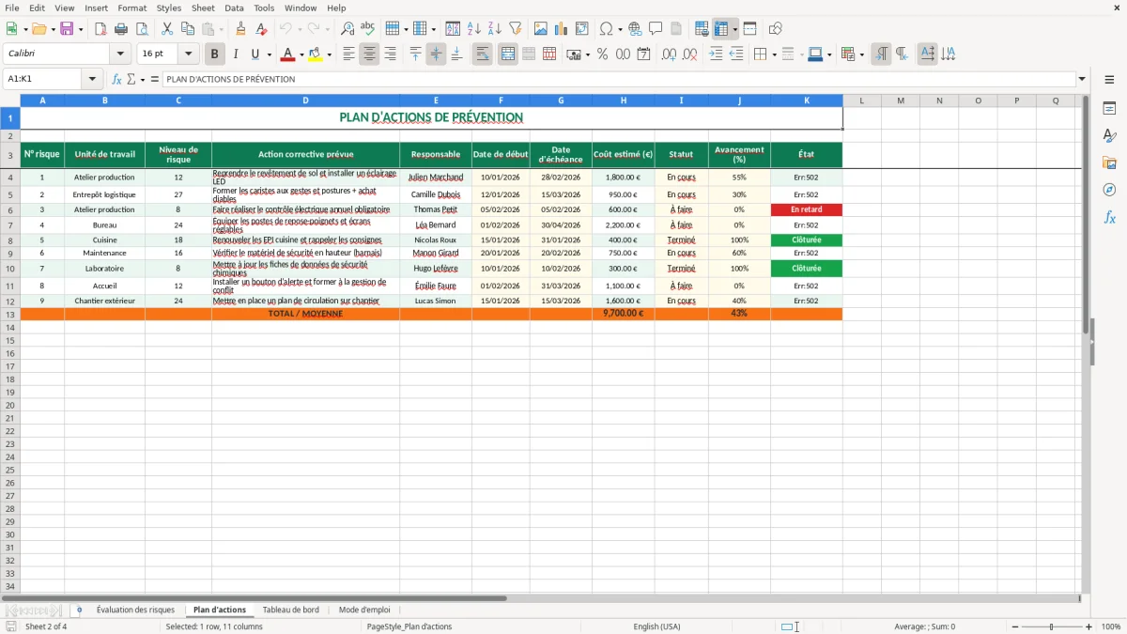Zoom in with the plus button
The image size is (1127, 634).
click(x=1088, y=626)
